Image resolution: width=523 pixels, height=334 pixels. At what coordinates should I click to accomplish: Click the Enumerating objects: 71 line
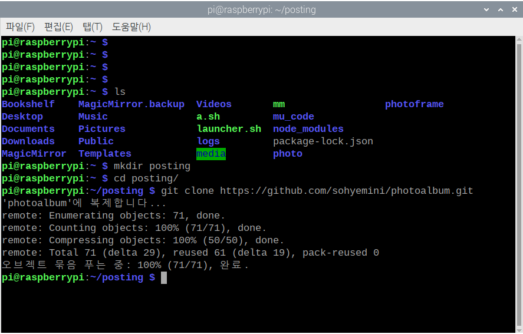[113, 216]
